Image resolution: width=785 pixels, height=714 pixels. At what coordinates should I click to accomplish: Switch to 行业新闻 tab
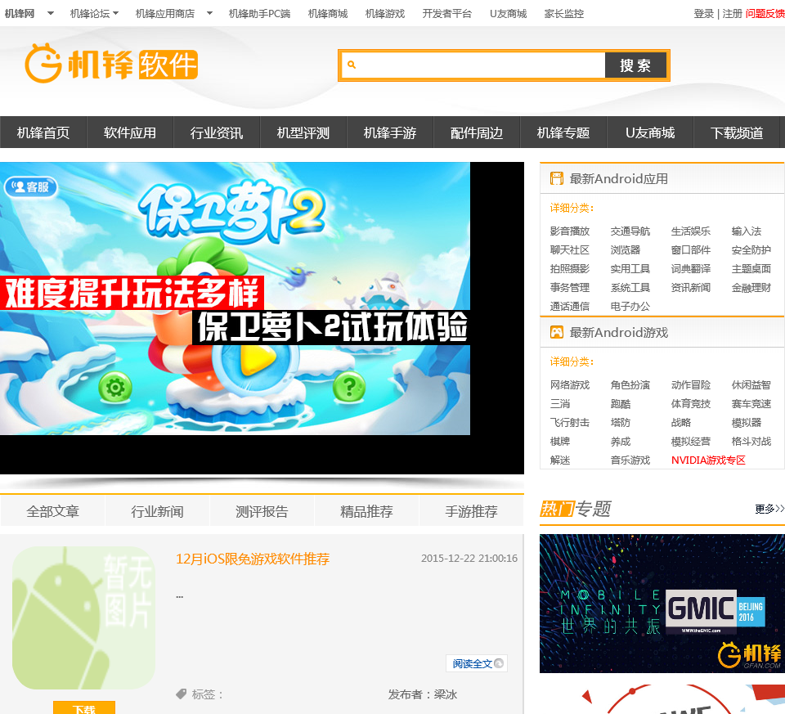click(x=157, y=510)
